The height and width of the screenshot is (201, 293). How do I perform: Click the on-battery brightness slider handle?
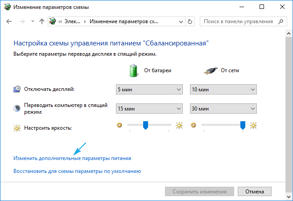[x=145, y=126]
